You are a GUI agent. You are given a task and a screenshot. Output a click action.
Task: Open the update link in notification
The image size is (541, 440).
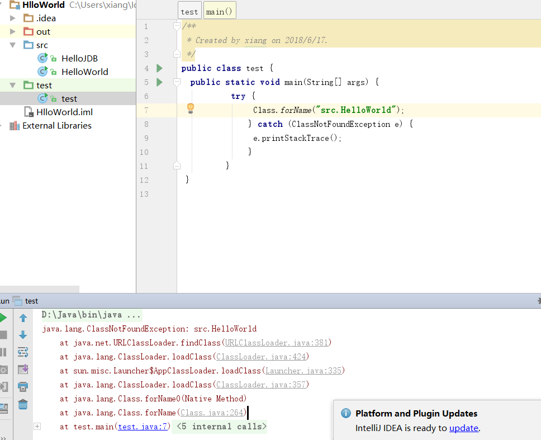tap(464, 428)
